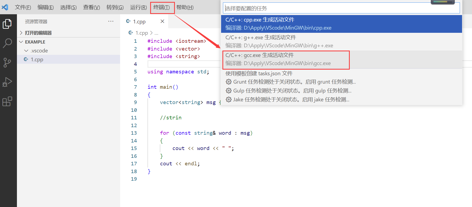The width and height of the screenshot is (472, 207).
Task: Click line number 7 in the gutter
Action: click(135, 87)
